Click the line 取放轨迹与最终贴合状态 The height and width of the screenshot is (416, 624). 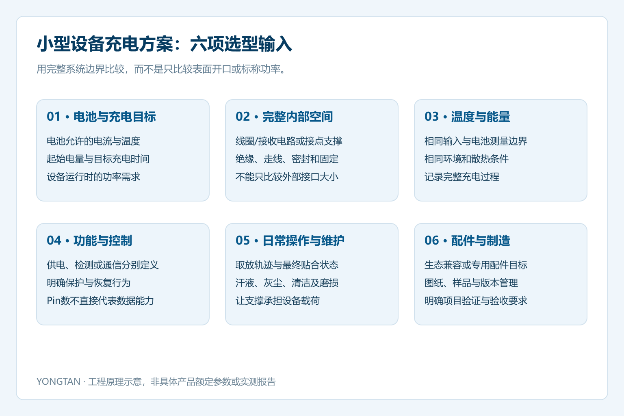(287, 265)
